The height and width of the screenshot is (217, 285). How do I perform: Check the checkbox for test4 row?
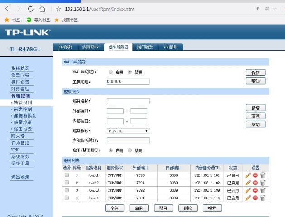(x=67, y=198)
